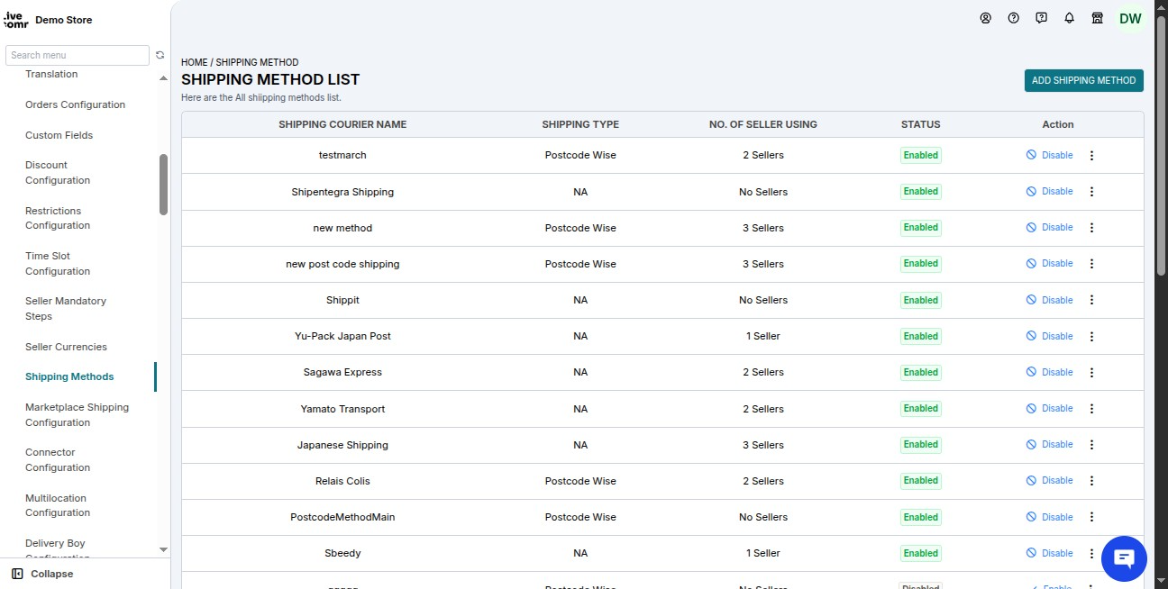Open the storefront icon in header
1168x589 pixels.
tap(1098, 18)
